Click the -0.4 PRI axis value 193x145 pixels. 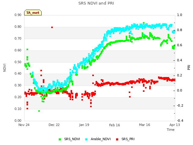[x=180, y=121]
